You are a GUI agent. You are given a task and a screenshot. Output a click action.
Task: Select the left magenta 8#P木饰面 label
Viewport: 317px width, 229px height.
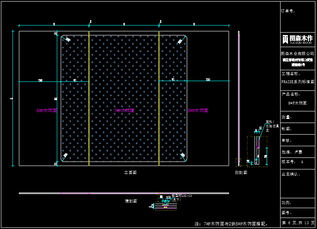pos(46,110)
